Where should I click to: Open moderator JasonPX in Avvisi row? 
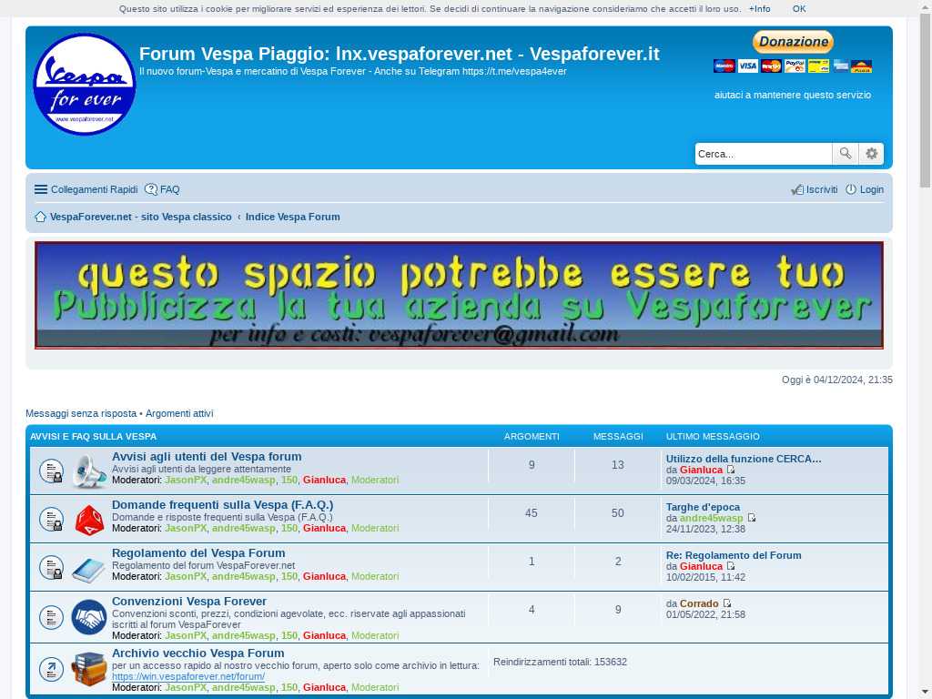pyautogui.click(x=186, y=480)
